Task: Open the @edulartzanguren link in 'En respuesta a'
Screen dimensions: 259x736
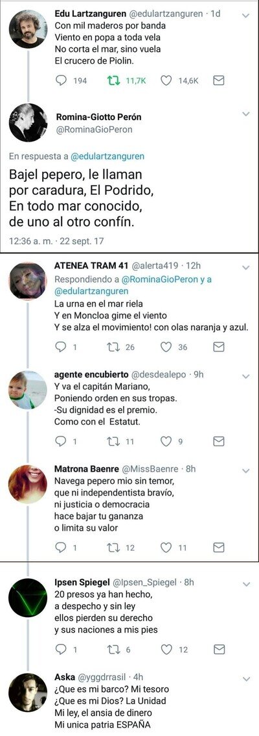Action: click(x=109, y=157)
